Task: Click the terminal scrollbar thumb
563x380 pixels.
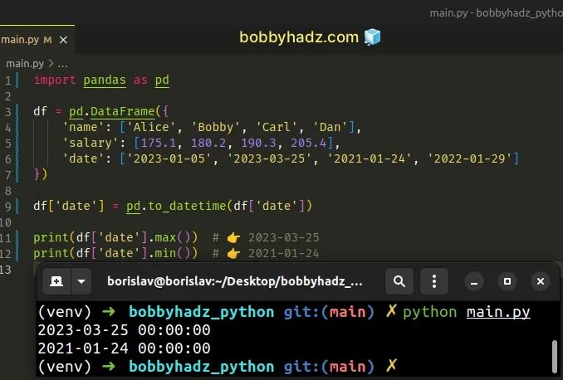Action: [555, 357]
